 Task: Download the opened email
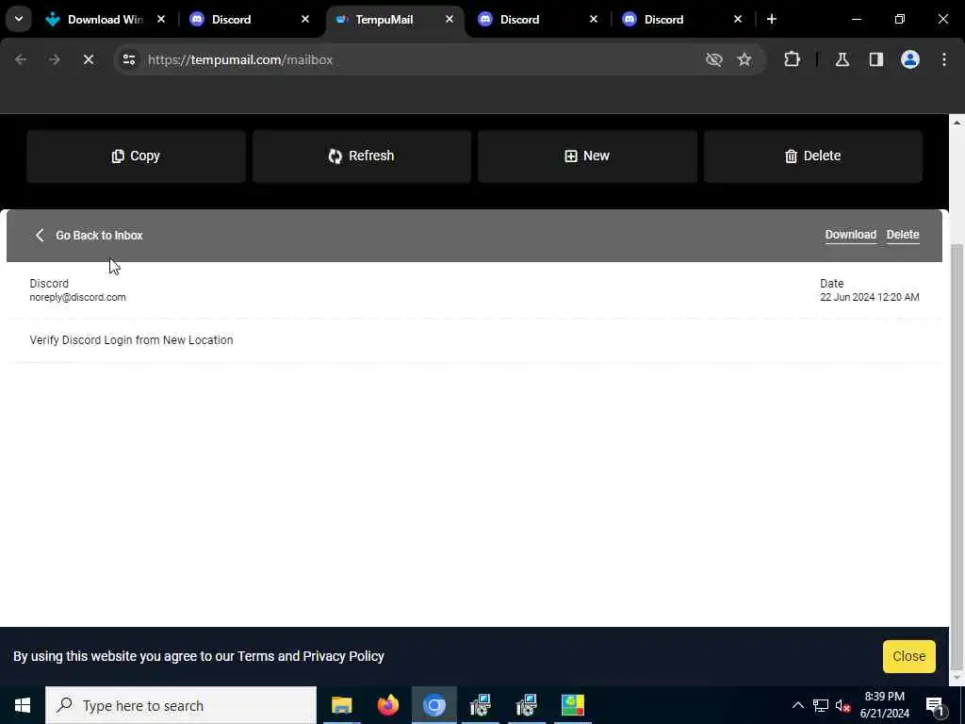coord(851,235)
